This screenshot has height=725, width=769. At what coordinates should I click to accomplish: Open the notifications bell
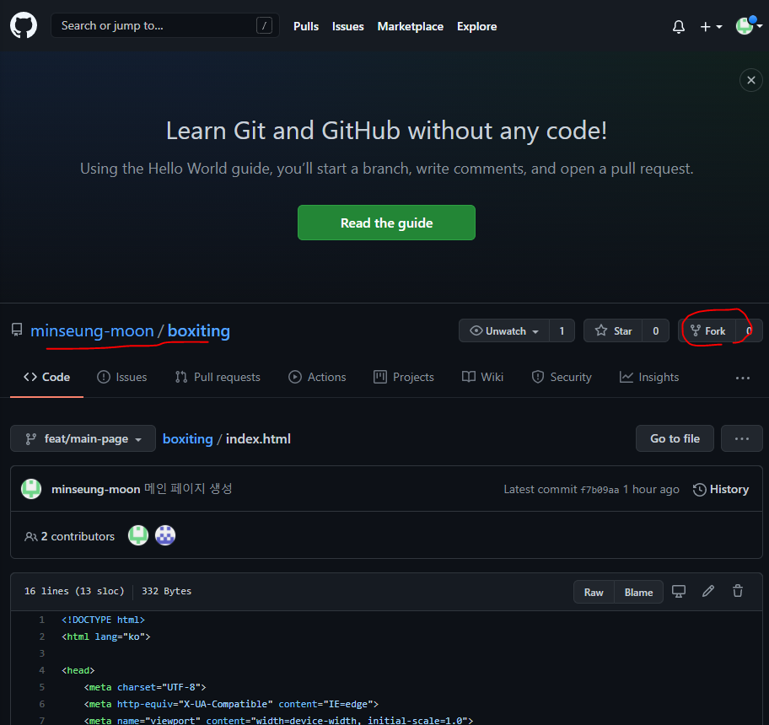click(678, 26)
